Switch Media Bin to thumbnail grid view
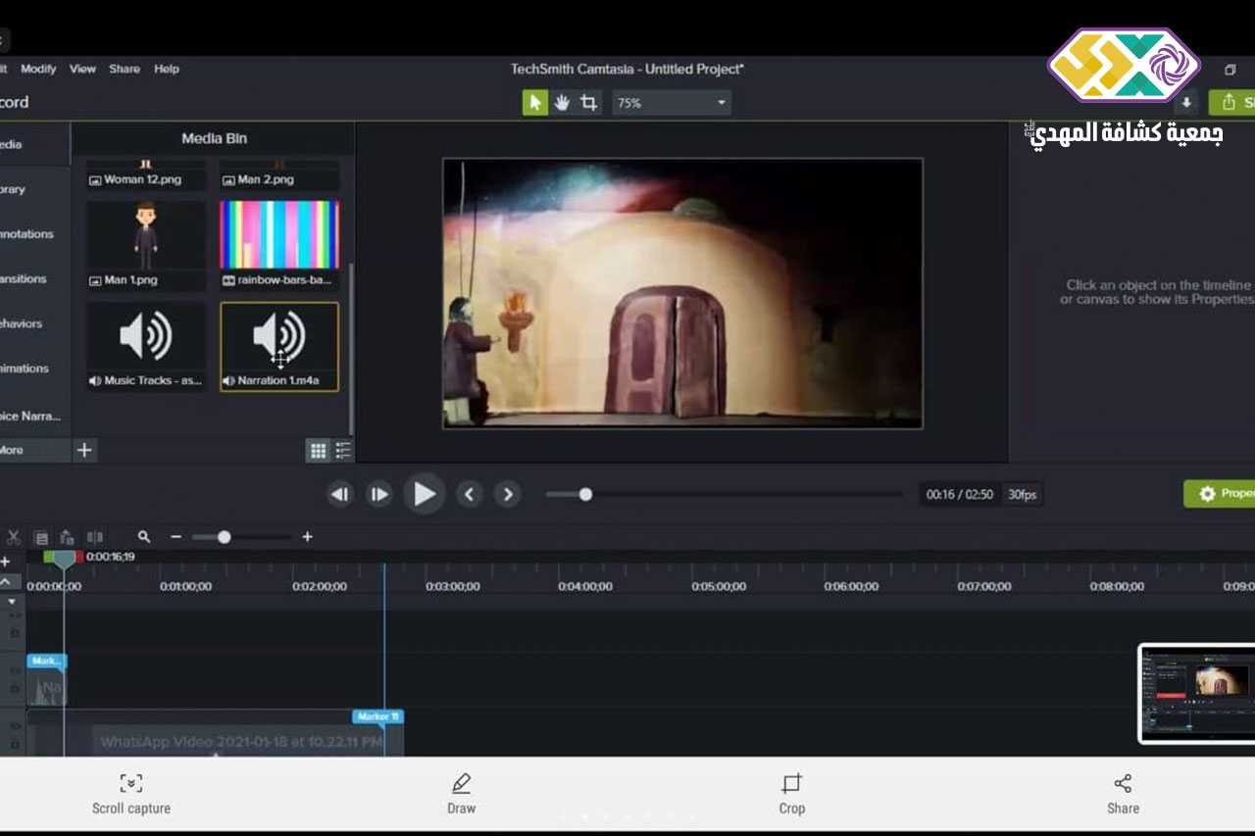1255x836 pixels. 318,451
